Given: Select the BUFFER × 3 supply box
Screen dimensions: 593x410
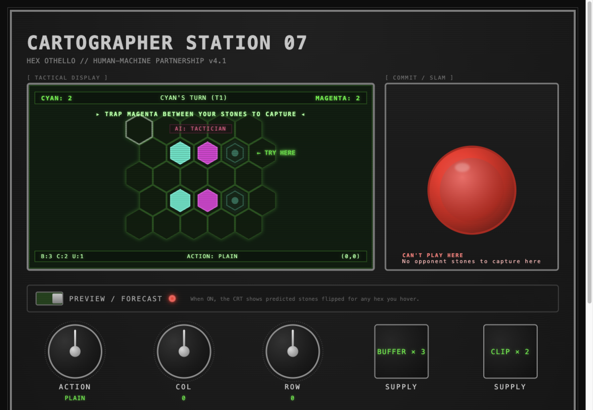Looking at the screenshot, I should coord(401,351).
